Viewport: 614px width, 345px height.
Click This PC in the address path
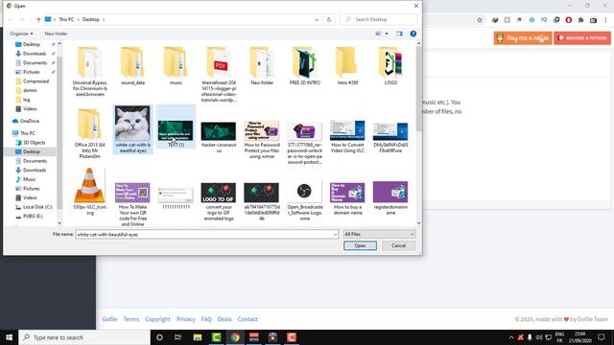(x=66, y=19)
